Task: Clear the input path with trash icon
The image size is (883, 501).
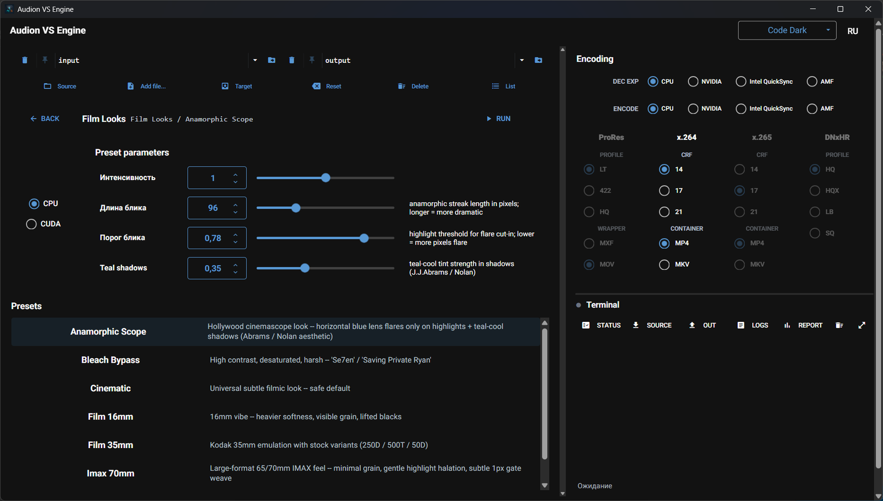Action: click(x=25, y=60)
